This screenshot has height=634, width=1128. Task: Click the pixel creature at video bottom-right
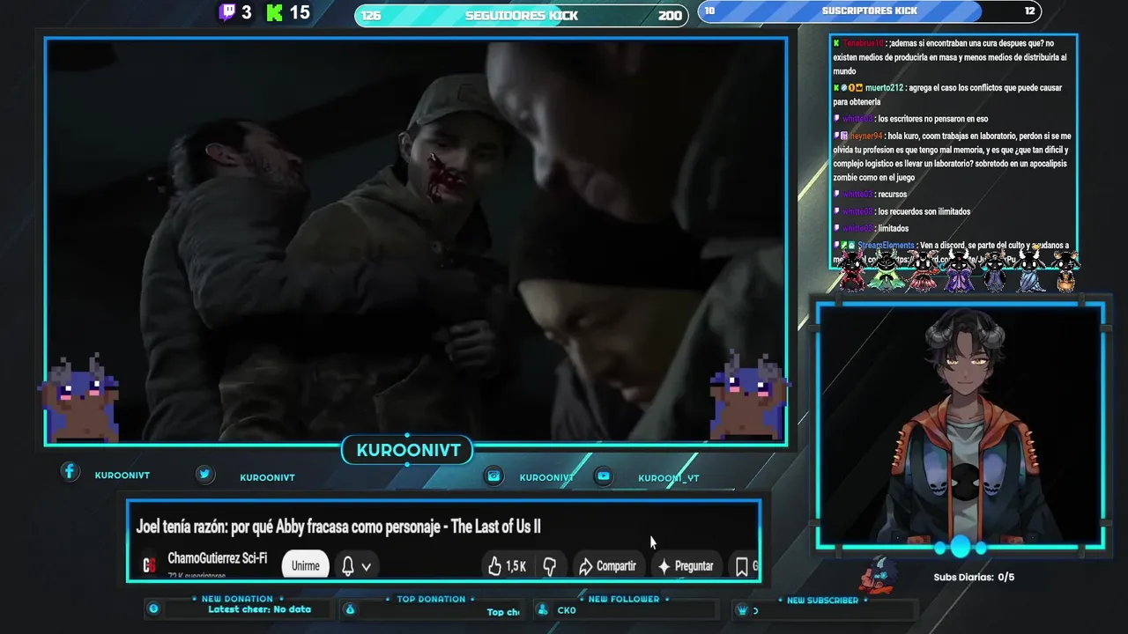[x=748, y=396]
